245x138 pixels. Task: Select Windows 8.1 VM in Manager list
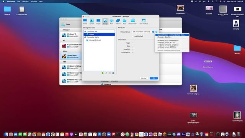click(71, 67)
